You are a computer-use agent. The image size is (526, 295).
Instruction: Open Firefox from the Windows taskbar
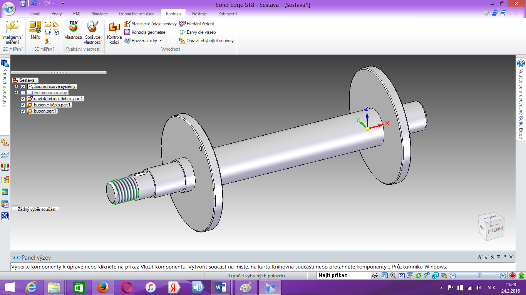[102, 287]
